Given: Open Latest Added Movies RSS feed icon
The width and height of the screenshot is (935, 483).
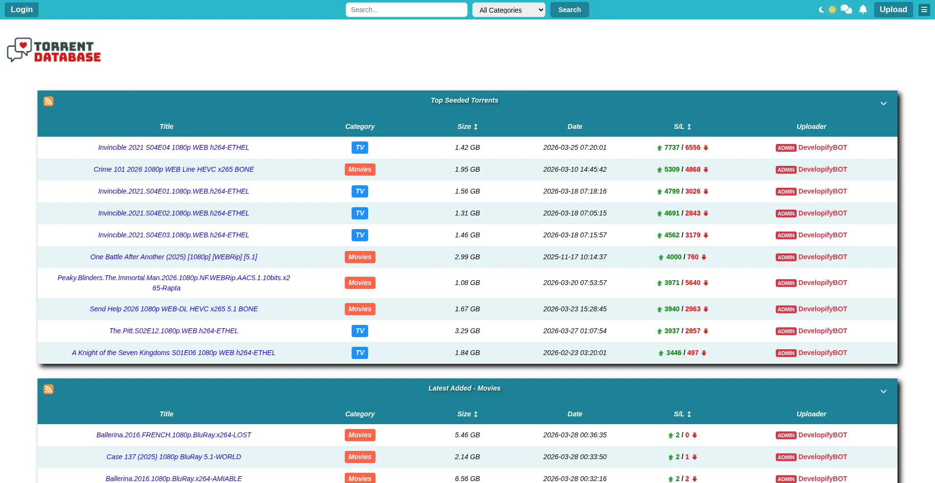Looking at the screenshot, I should (x=49, y=389).
